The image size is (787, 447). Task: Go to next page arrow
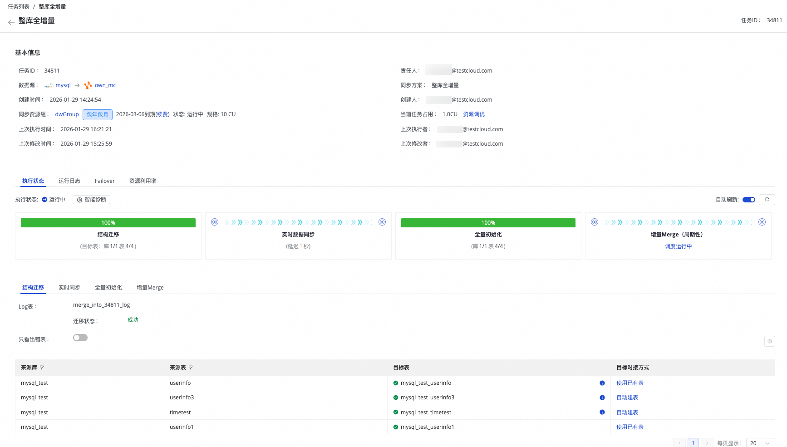click(x=707, y=443)
